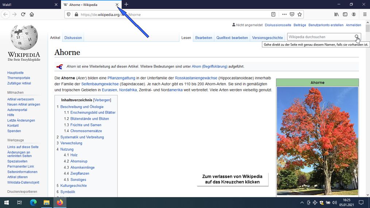Click the page's vertical scrollbar
Image resolution: width=370 pixels, height=208 pixels.
[x=368, y=109]
